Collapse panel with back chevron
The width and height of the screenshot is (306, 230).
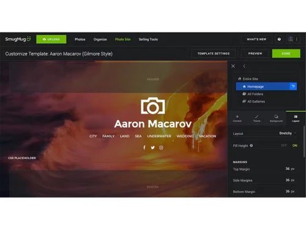pos(244,66)
